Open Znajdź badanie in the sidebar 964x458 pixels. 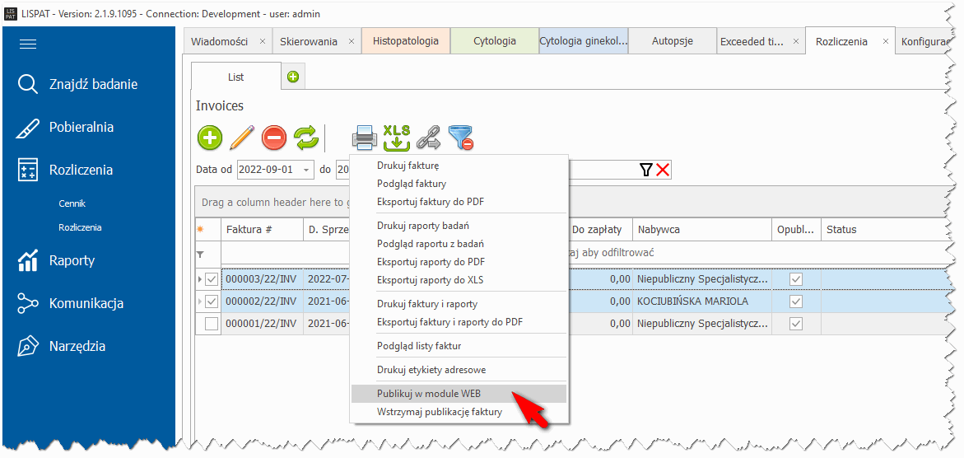(x=93, y=84)
